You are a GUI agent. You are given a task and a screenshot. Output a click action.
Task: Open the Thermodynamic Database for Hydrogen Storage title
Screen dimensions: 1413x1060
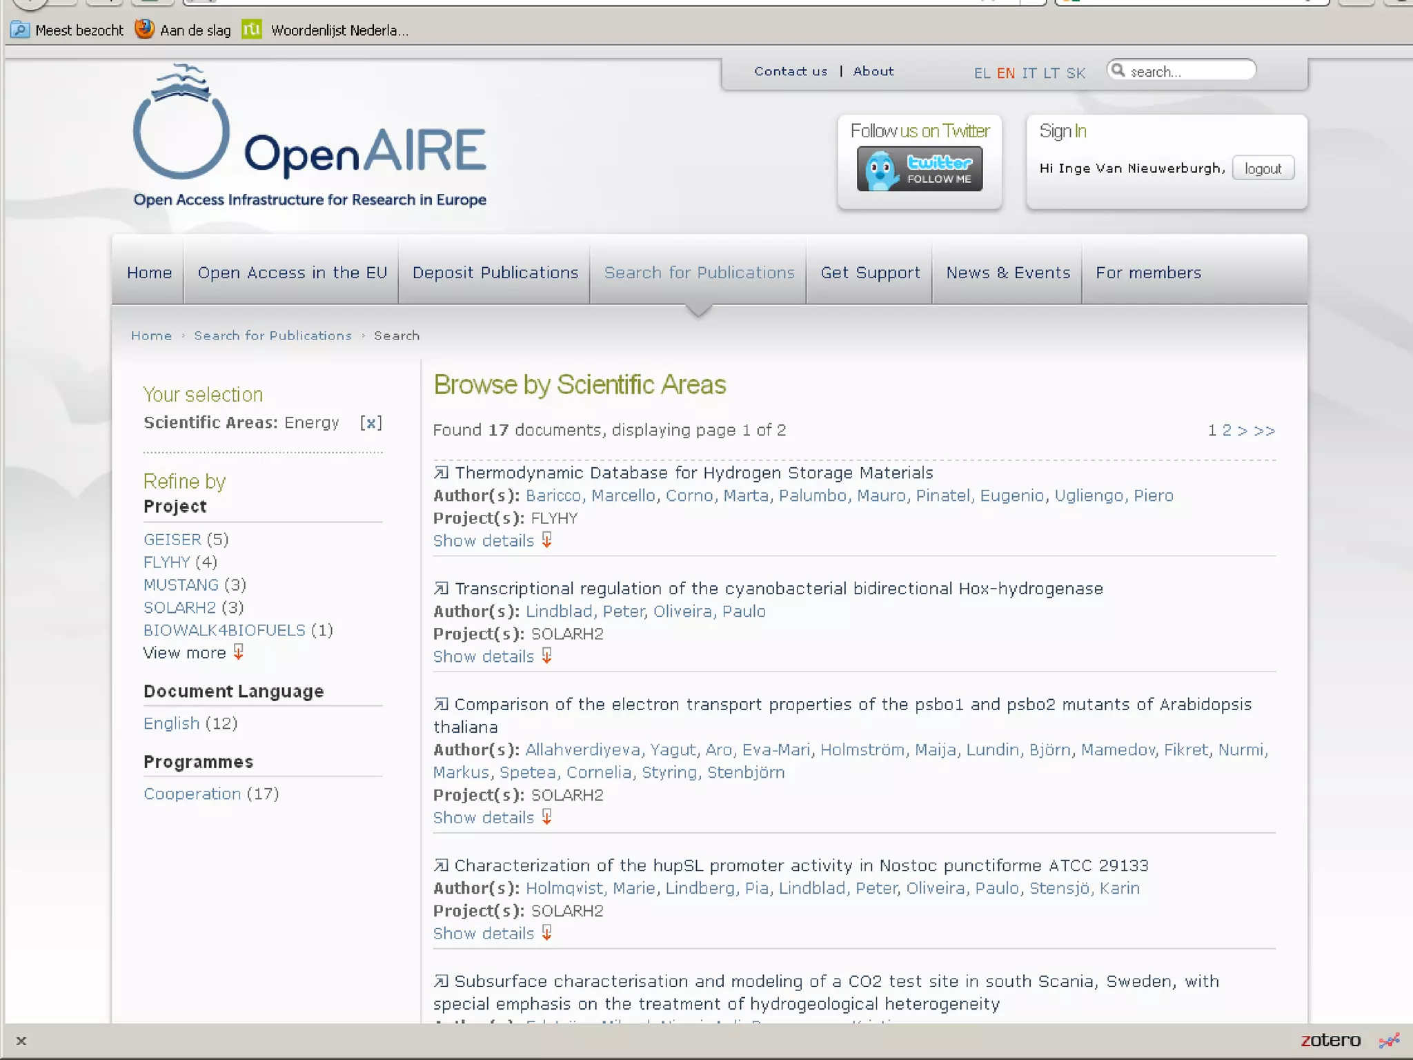693,473
